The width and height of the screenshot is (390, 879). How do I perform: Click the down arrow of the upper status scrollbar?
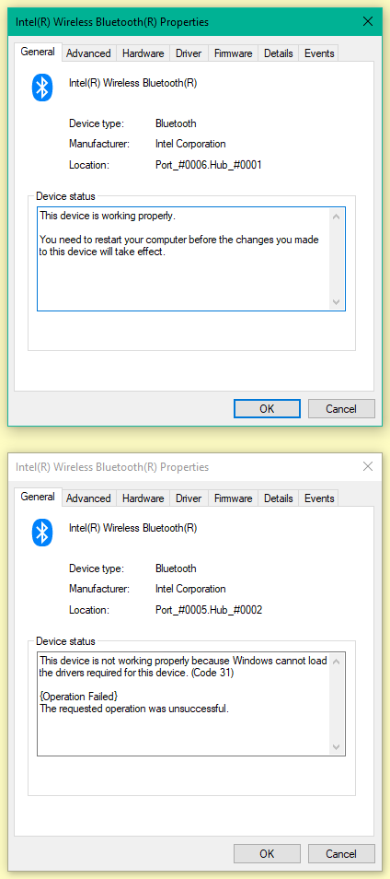click(337, 301)
